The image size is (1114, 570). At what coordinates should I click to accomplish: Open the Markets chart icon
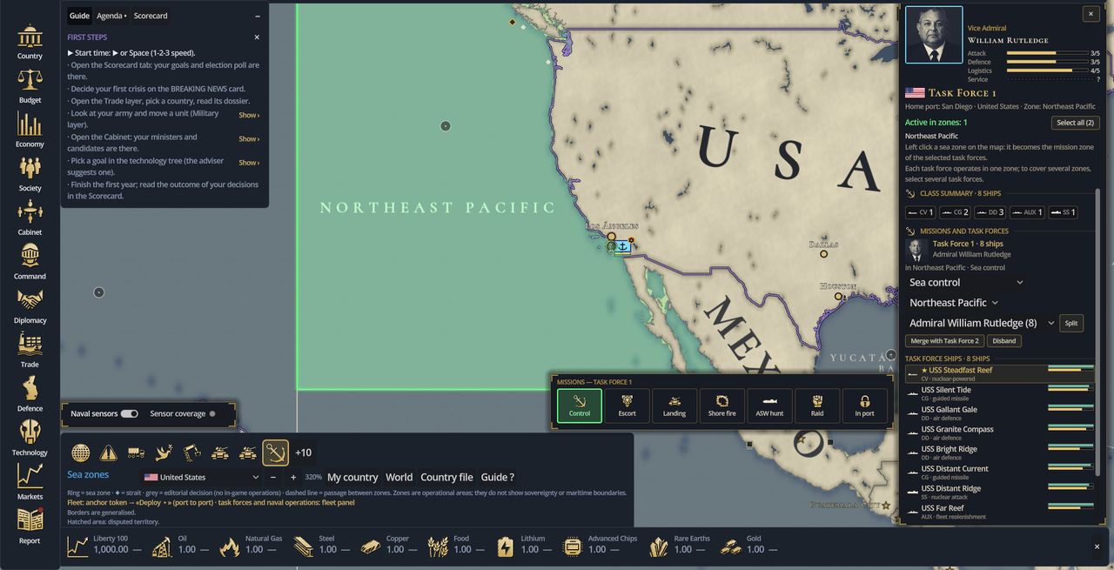[x=30, y=483]
